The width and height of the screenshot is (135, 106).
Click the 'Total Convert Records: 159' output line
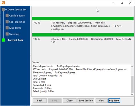tap(47, 75)
